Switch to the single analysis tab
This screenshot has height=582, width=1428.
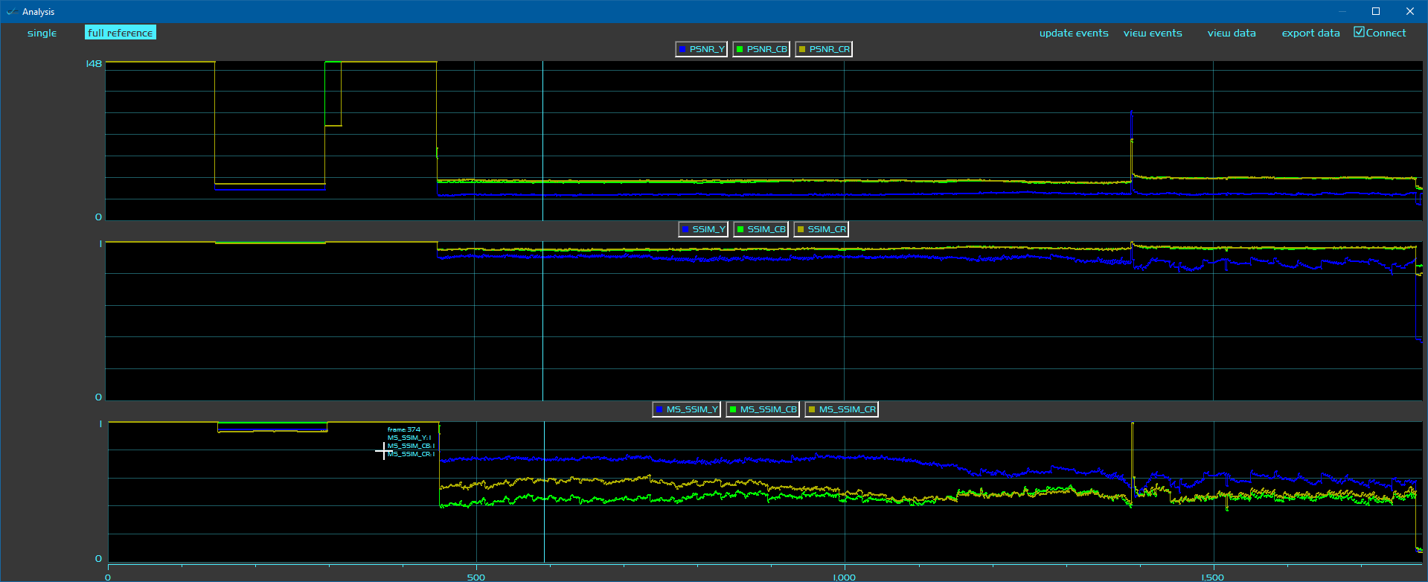point(42,33)
